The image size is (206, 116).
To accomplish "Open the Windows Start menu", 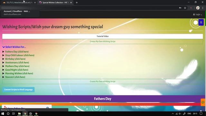I will pyautogui.click(x=3, y=114).
